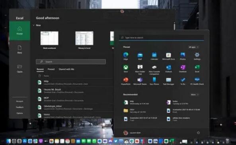Collapse the New section in Excel
This screenshot has width=236, height=145.
click(x=33, y=25)
